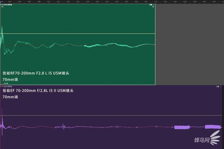The width and height of the screenshot is (224, 149).
Task: Click the pan knob at the green clip's bottom corner
Action: (x=2, y=83)
